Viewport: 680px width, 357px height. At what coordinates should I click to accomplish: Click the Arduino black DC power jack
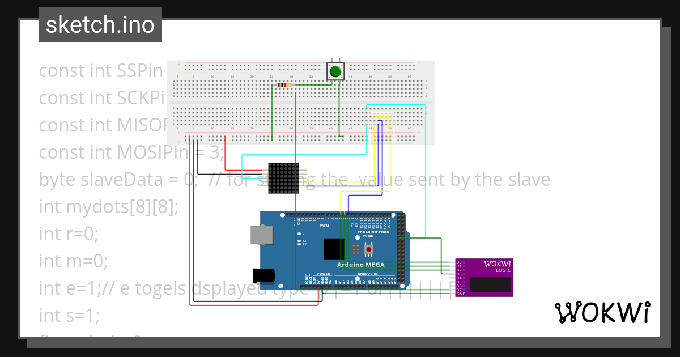pos(265,275)
